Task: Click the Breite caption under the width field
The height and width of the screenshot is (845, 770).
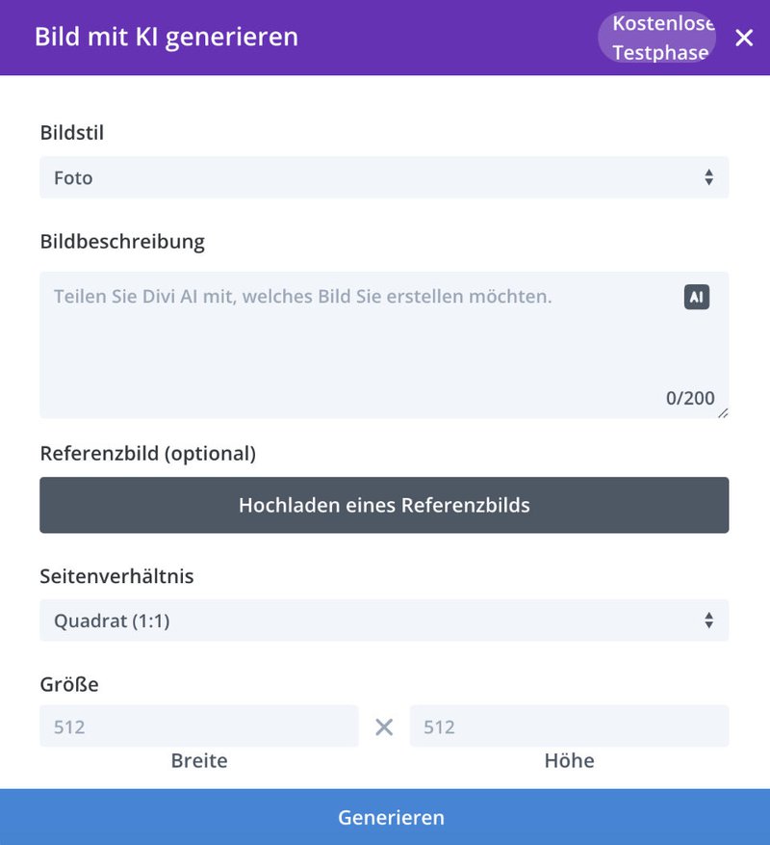Action: click(199, 760)
